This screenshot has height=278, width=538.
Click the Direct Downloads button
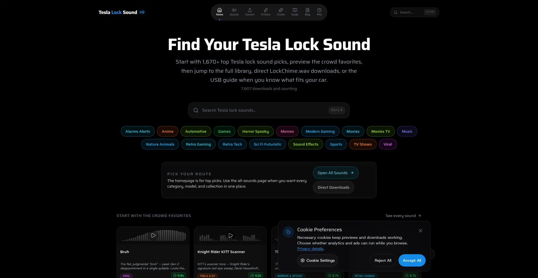tap(333, 187)
